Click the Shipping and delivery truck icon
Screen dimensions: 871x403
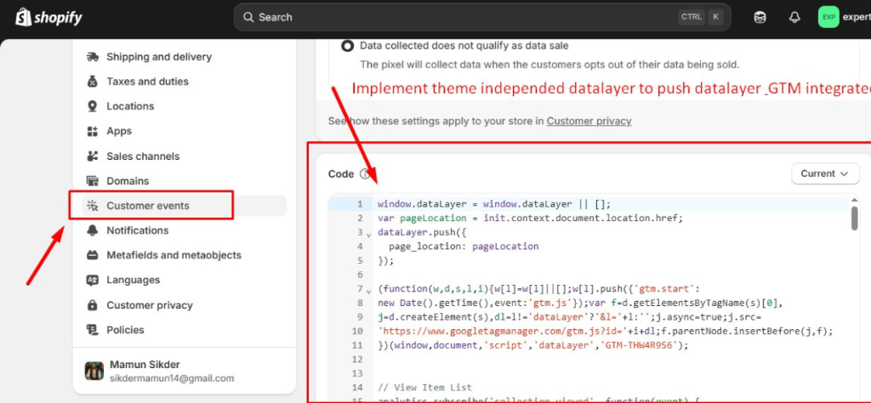93,57
